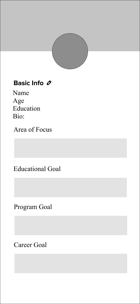Image resolution: width=140 pixels, height=304 pixels.
Task: Select the Education line
Action: (x=27, y=109)
